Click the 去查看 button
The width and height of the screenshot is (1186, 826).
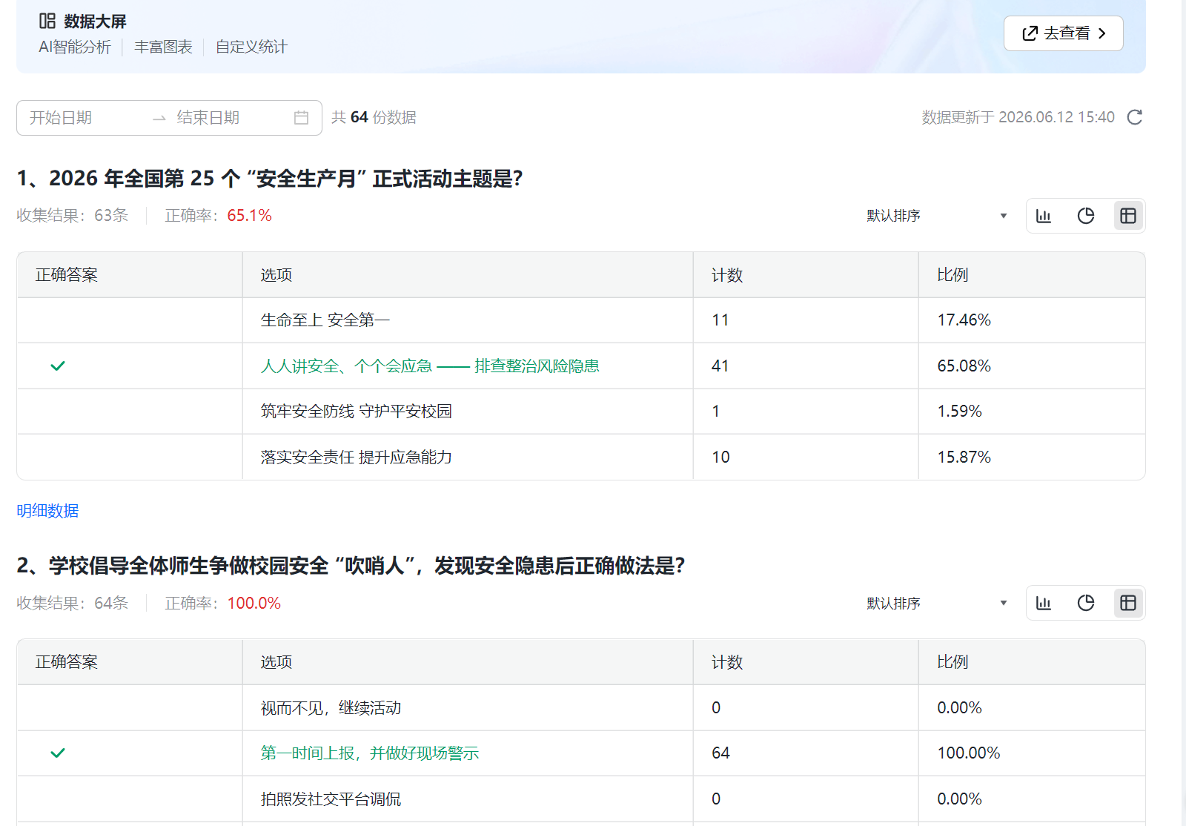point(1064,33)
